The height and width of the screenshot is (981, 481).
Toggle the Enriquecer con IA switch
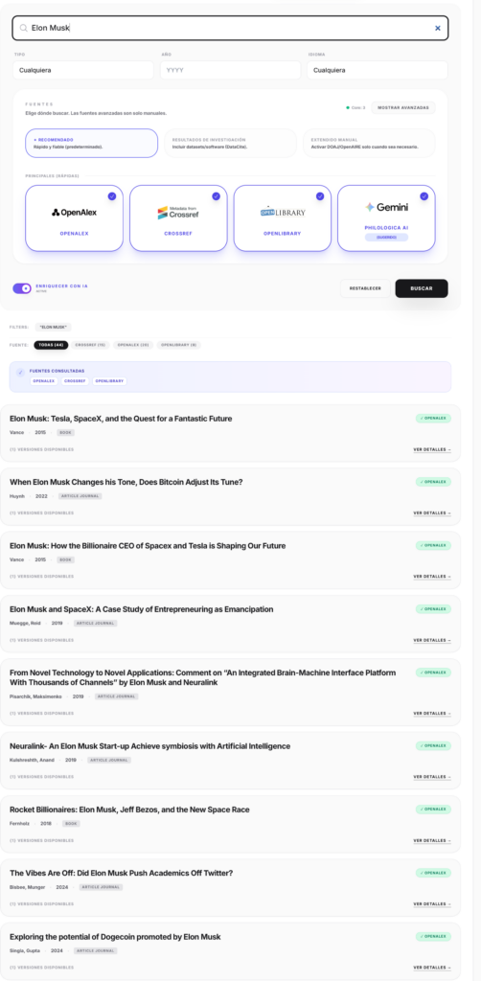pos(22,288)
